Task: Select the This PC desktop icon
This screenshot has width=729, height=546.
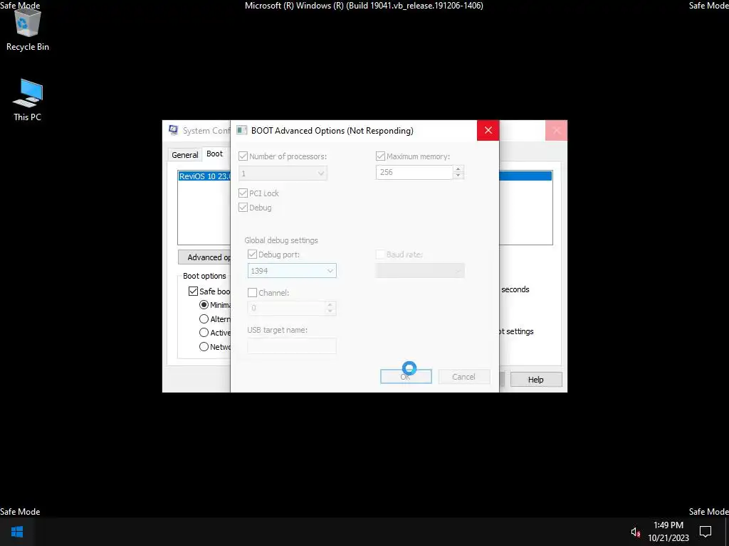Action: click(28, 100)
